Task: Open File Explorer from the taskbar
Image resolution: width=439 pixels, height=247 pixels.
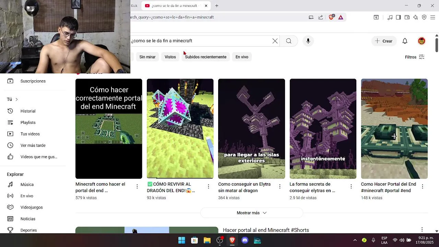Action: tap(207, 240)
